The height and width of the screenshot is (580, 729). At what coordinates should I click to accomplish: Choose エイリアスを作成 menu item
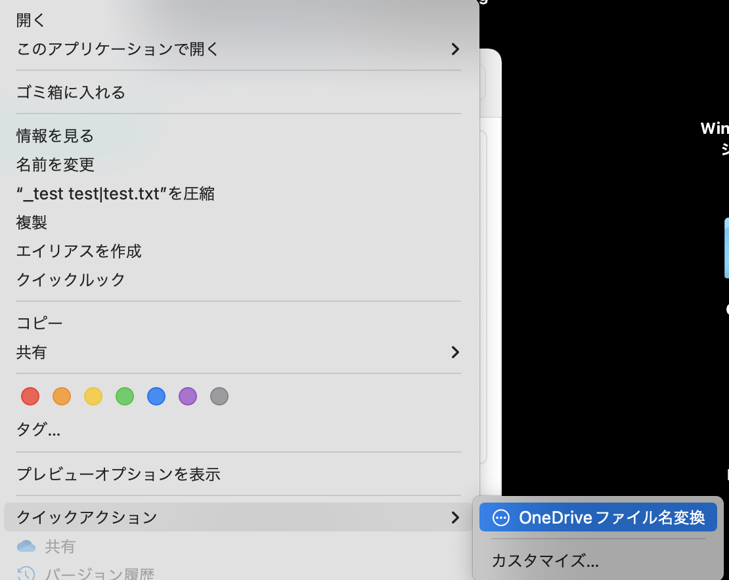[x=79, y=251]
